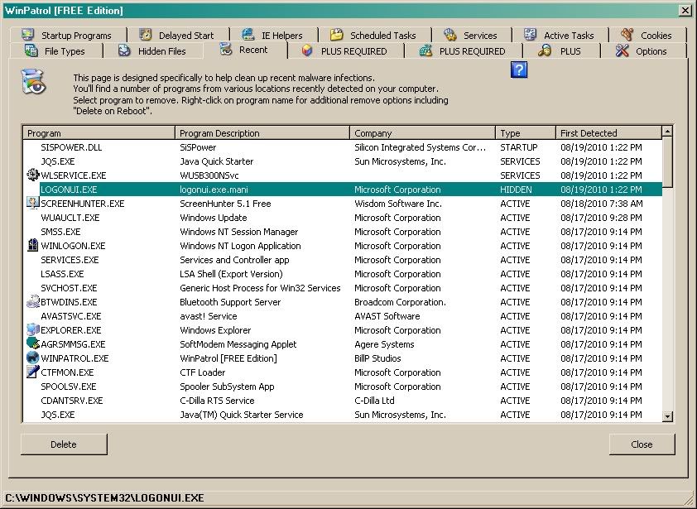This screenshot has height=509, width=697.
Task: Click the STARTUP type cell
Action: coord(519,147)
